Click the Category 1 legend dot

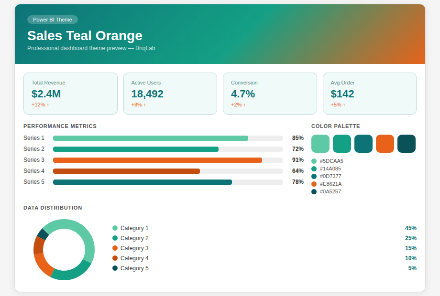(x=115, y=228)
